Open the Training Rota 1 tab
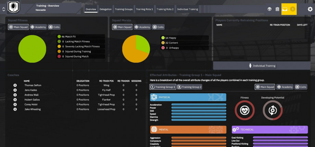 (x=144, y=9)
